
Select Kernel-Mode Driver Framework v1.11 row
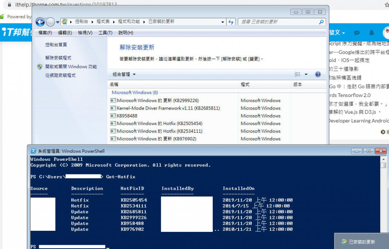click(x=217, y=108)
